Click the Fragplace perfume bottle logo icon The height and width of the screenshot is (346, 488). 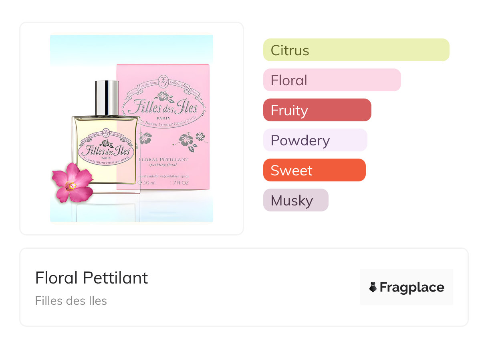373,287
